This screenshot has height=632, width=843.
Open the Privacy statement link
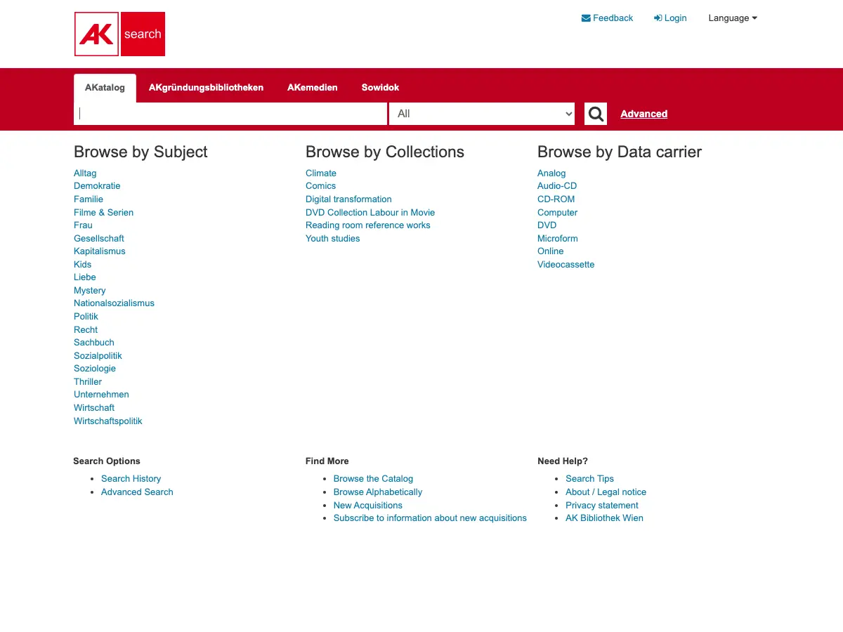pos(602,506)
